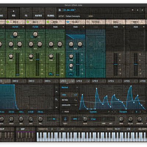Switch to the FX tab

(26, 13)
